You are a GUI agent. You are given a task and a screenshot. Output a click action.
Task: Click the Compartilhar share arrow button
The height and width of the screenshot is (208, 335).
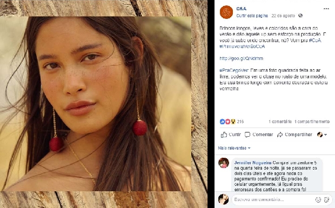[294, 135]
